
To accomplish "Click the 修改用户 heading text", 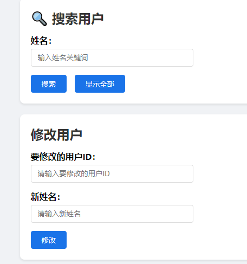I will point(56,135).
